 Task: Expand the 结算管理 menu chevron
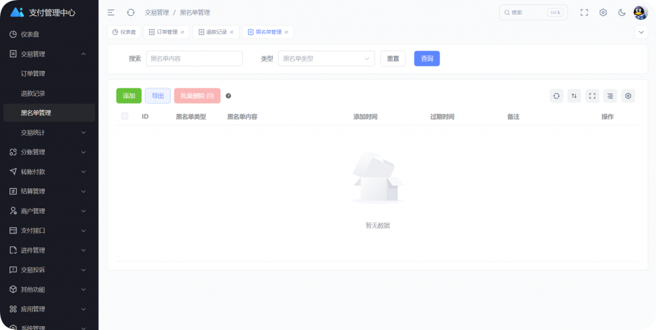click(83, 191)
